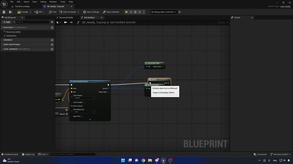
Task: Open play options three-dot menu
Action: tap(144, 12)
